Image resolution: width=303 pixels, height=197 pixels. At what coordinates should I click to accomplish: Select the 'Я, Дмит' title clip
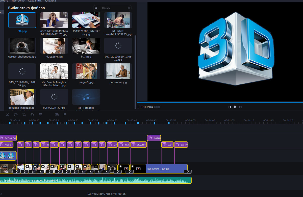point(139,145)
